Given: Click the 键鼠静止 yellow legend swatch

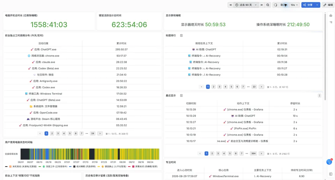Looking at the screenshot, I should click(x=99, y=166).
